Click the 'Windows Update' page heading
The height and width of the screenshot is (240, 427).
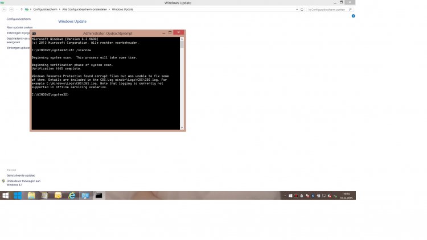[72, 21]
